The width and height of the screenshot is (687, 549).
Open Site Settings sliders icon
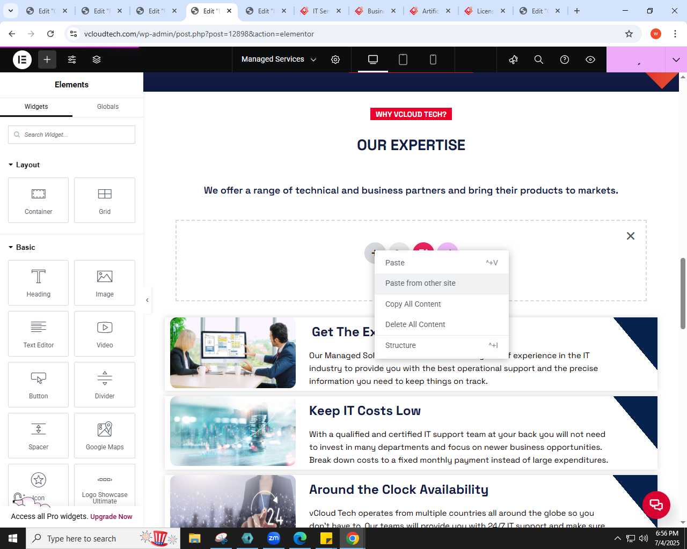(x=72, y=60)
